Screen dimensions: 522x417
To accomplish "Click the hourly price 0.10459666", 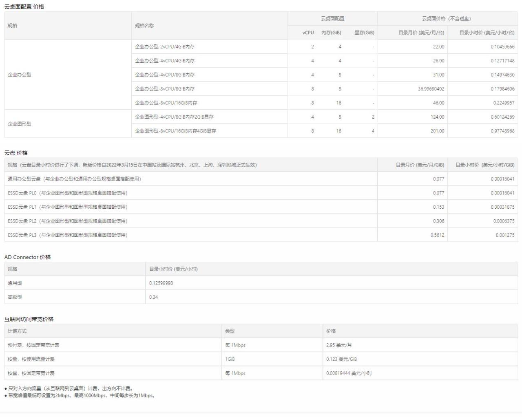I will pyautogui.click(x=502, y=47).
